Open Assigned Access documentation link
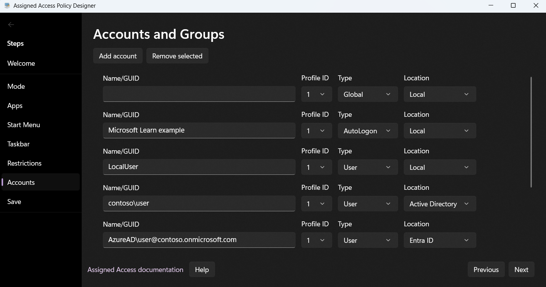The width and height of the screenshot is (546, 287). click(x=135, y=270)
